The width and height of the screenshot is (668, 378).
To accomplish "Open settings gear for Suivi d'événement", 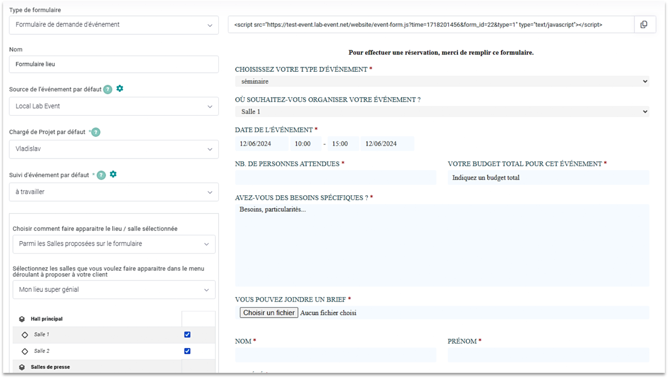I will [x=113, y=175].
